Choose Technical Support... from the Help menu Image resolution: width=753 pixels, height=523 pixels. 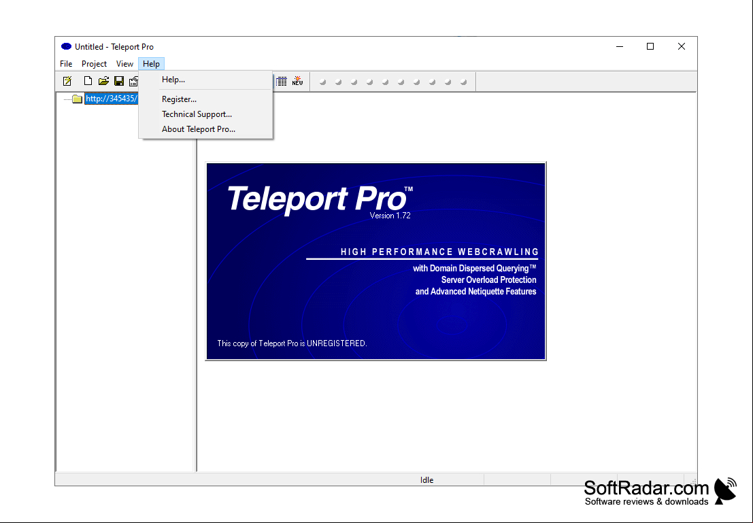tap(205, 114)
